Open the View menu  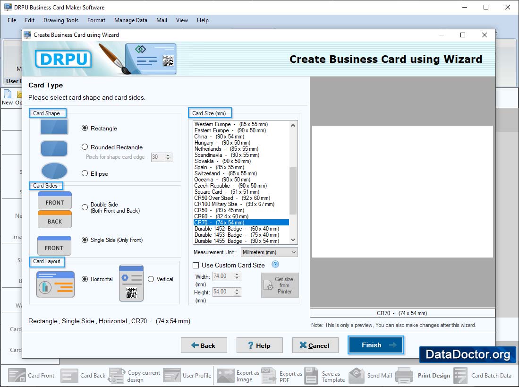(x=182, y=20)
